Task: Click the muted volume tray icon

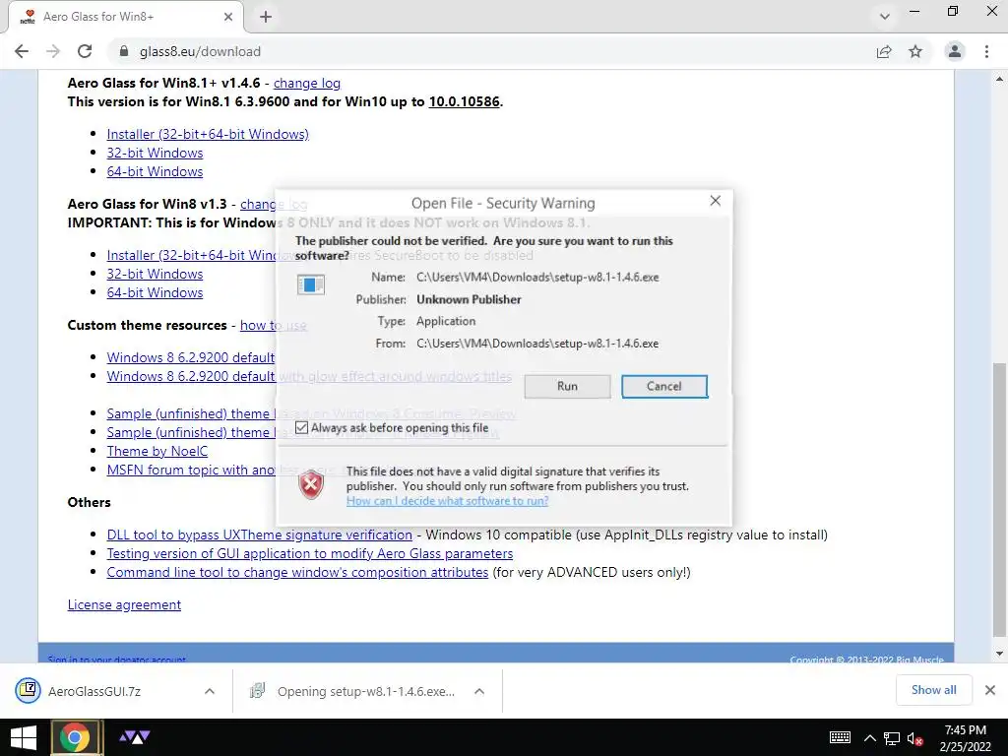Action: tap(914, 738)
